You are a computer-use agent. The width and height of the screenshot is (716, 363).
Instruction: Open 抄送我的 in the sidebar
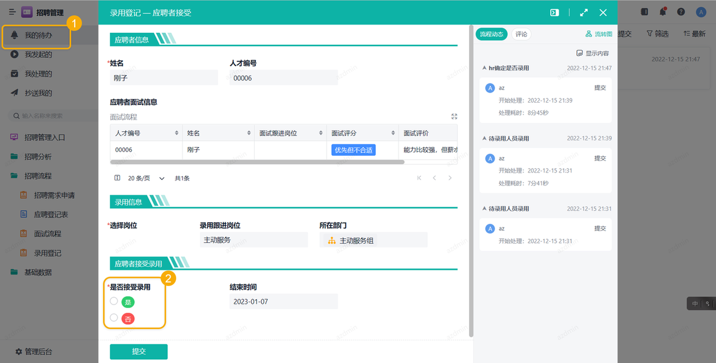coord(38,93)
